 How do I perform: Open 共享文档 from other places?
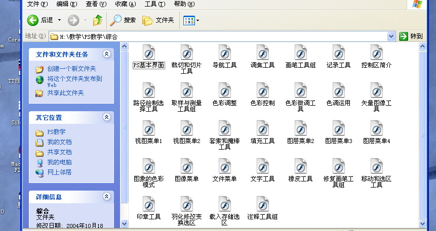click(59, 152)
